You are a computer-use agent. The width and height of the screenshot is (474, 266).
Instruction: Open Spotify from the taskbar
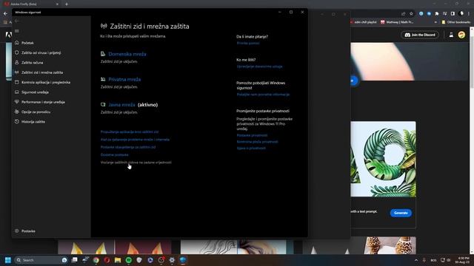click(128, 260)
